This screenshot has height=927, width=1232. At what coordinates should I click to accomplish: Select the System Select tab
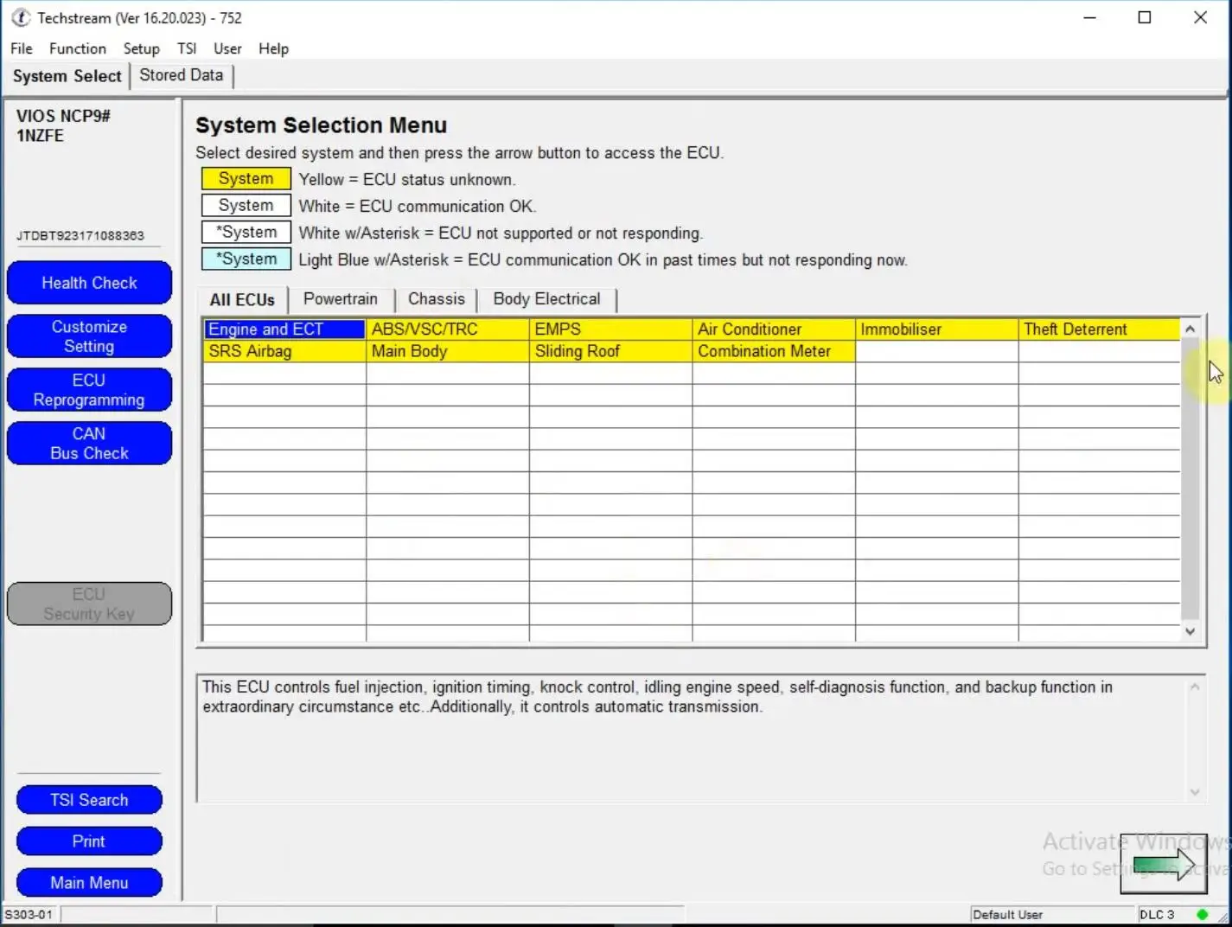[x=67, y=76]
